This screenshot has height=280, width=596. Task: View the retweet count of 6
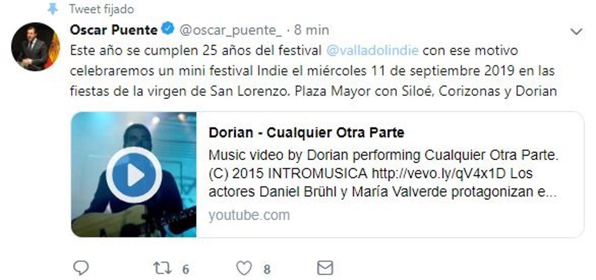186,270
